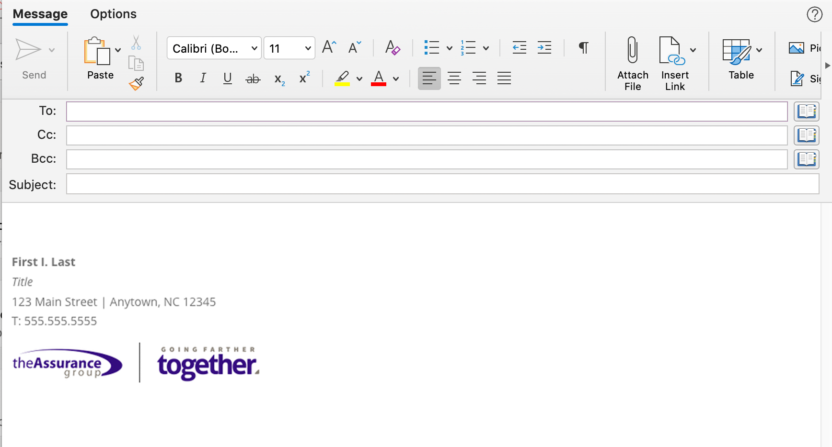The width and height of the screenshot is (832, 447).
Task: Open address book for Bcc field
Action: (x=807, y=159)
